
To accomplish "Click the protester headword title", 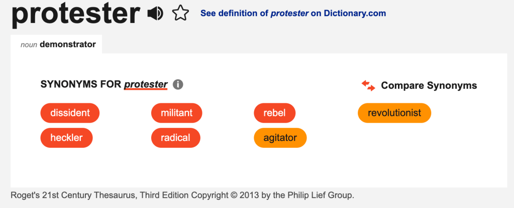I will [75, 15].
